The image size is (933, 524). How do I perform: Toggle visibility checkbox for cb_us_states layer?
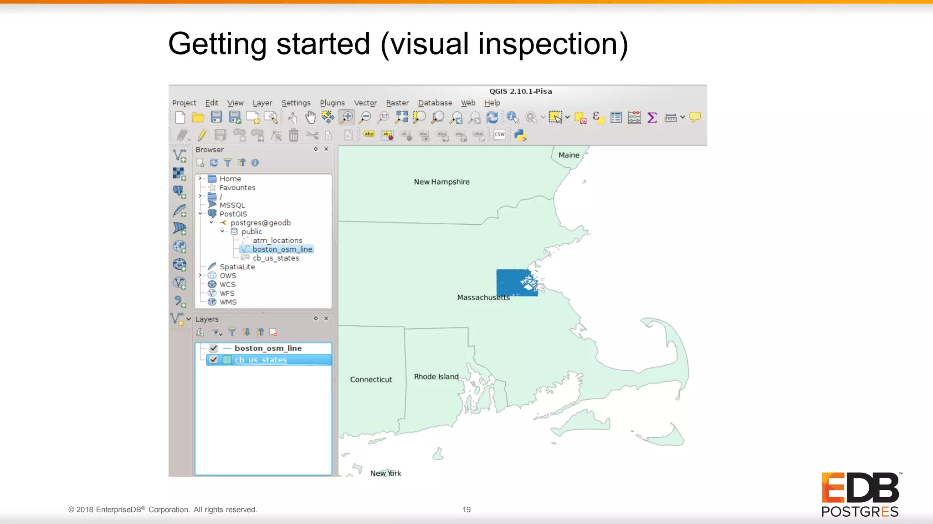[214, 359]
